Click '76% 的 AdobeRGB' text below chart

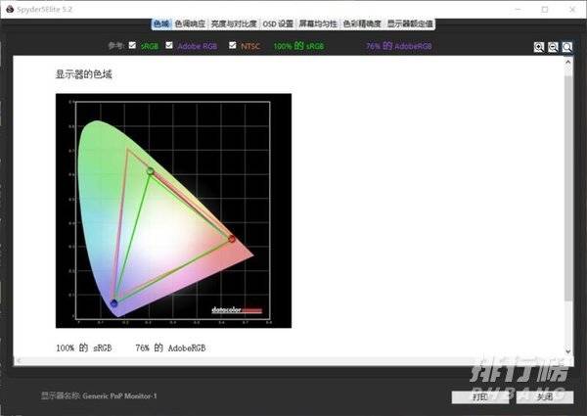(170, 347)
